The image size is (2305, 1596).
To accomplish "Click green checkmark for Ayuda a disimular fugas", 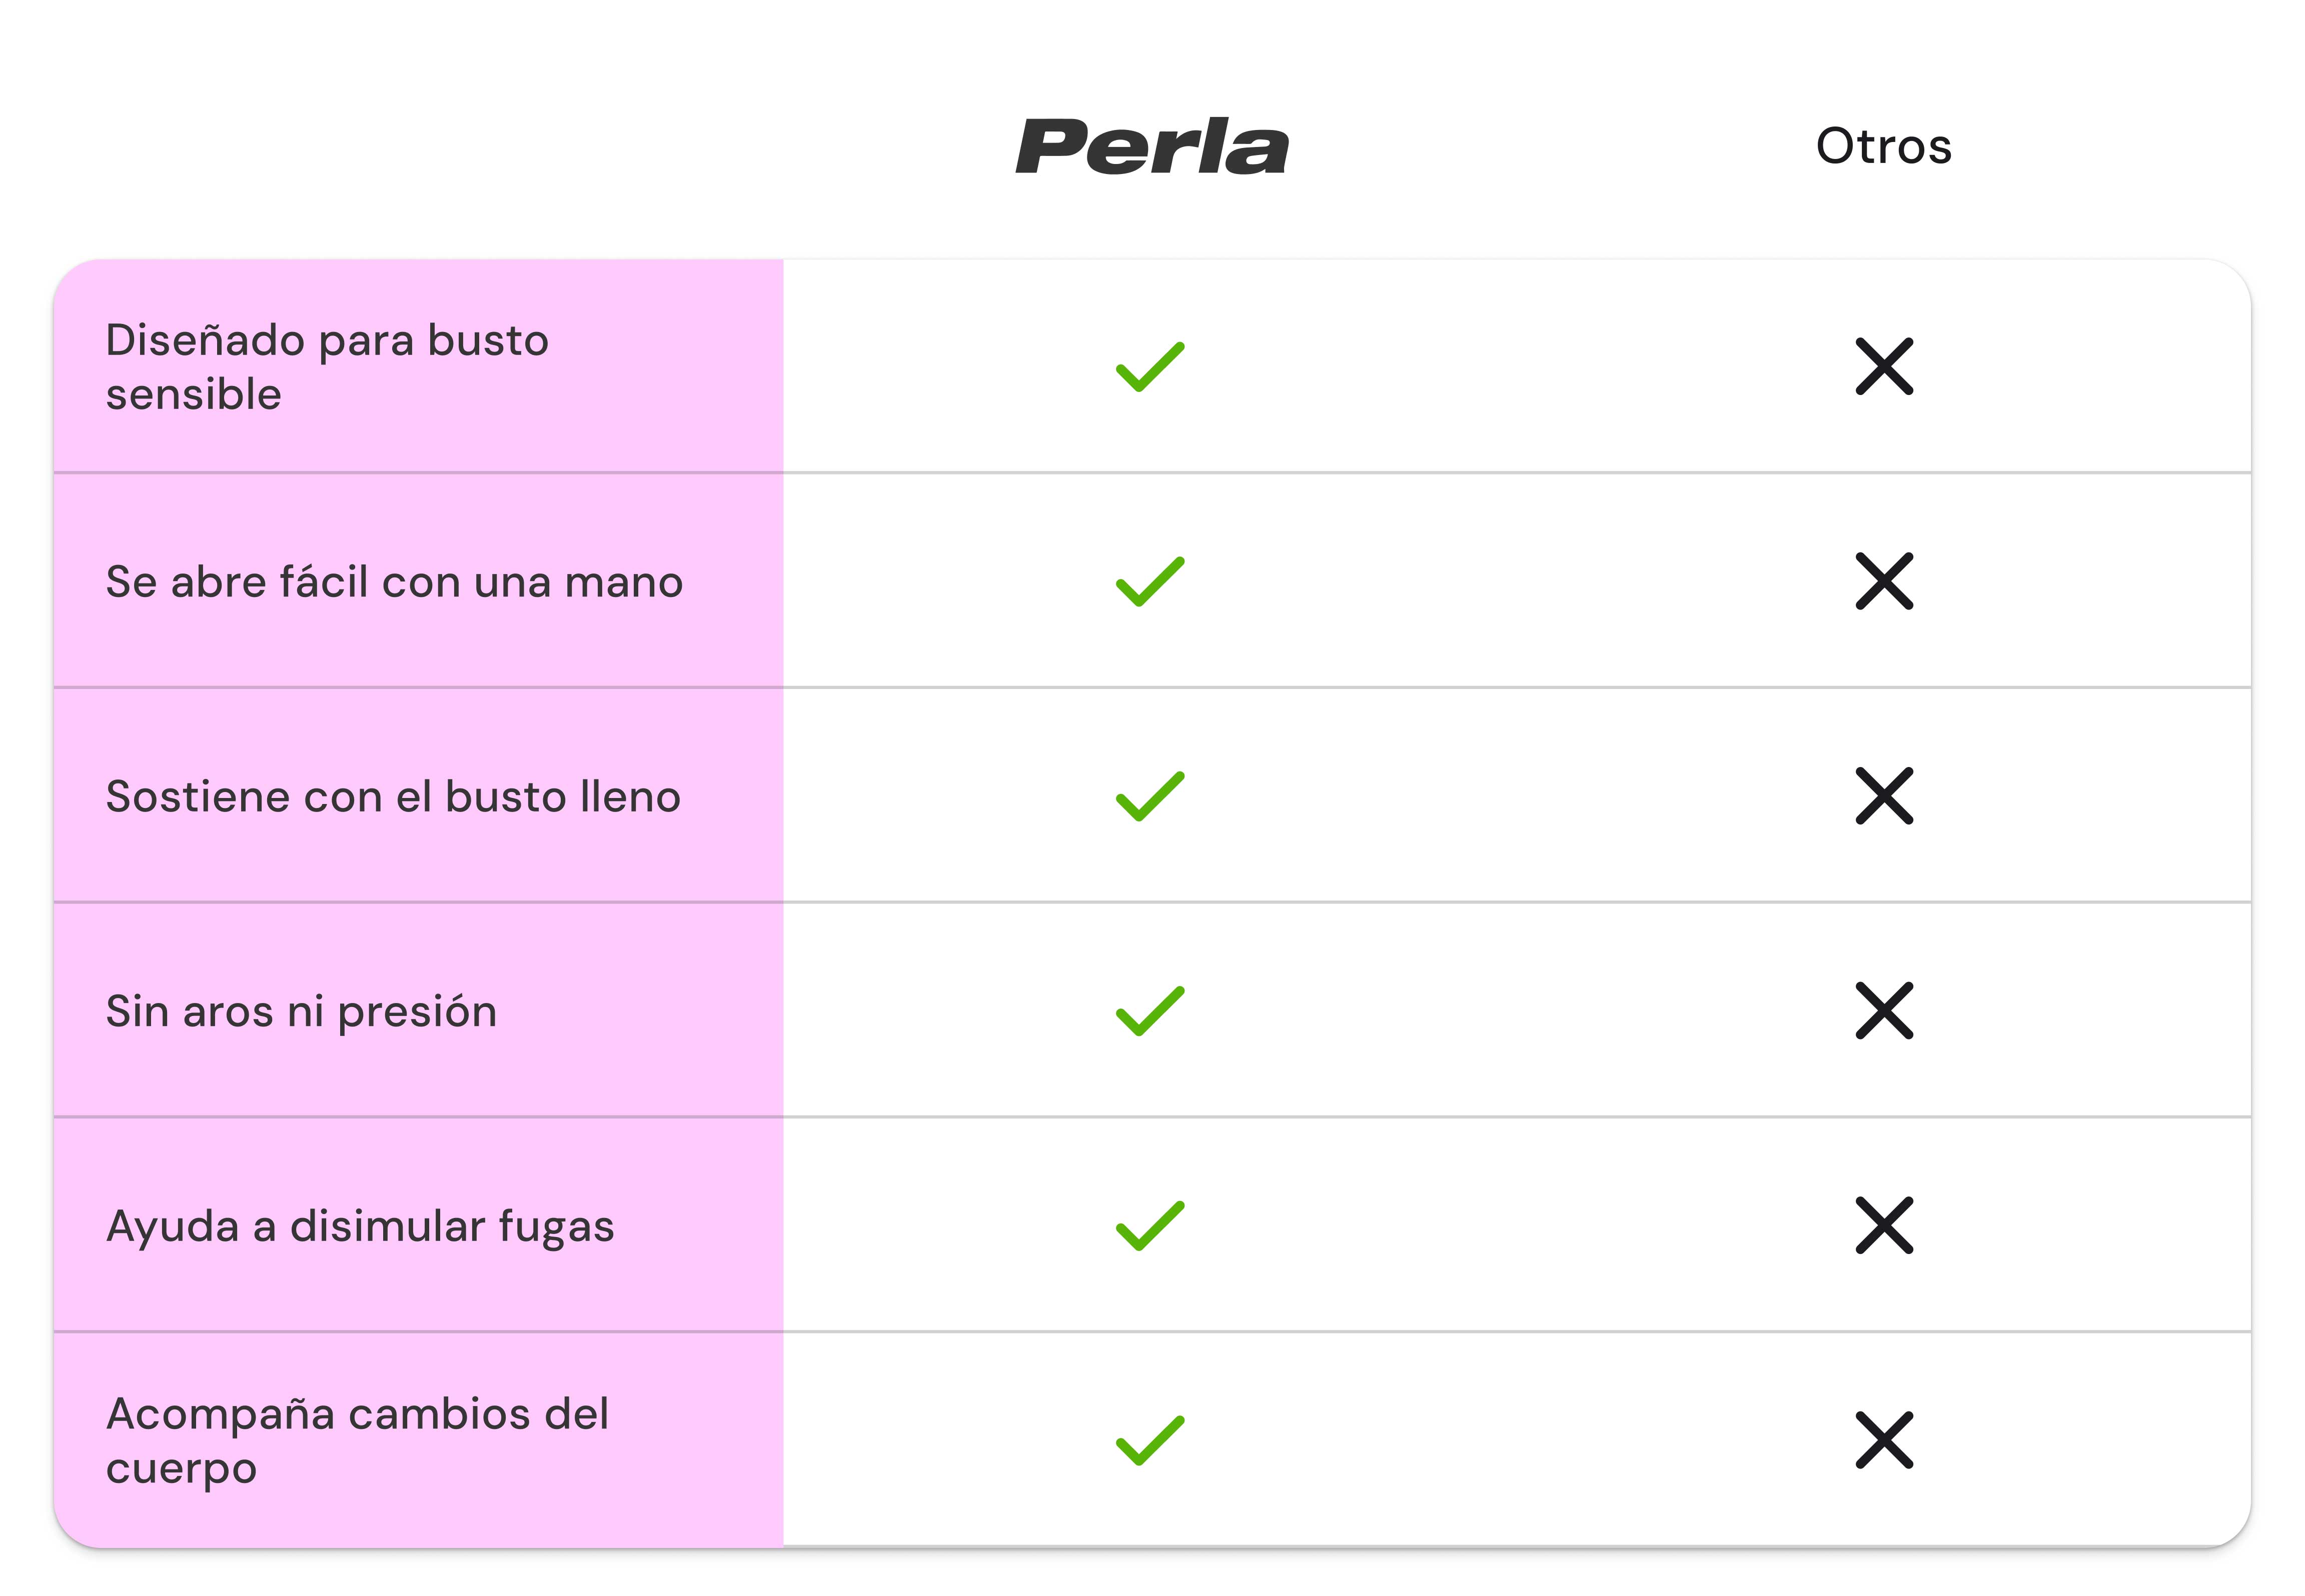I will [x=1149, y=1226].
